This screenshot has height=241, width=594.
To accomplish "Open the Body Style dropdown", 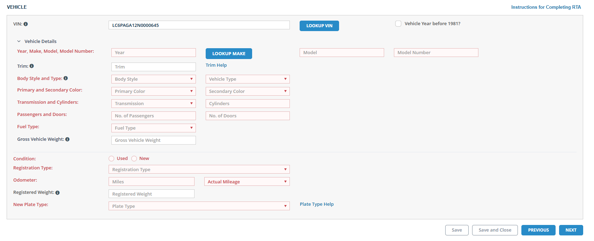I will click(x=153, y=79).
